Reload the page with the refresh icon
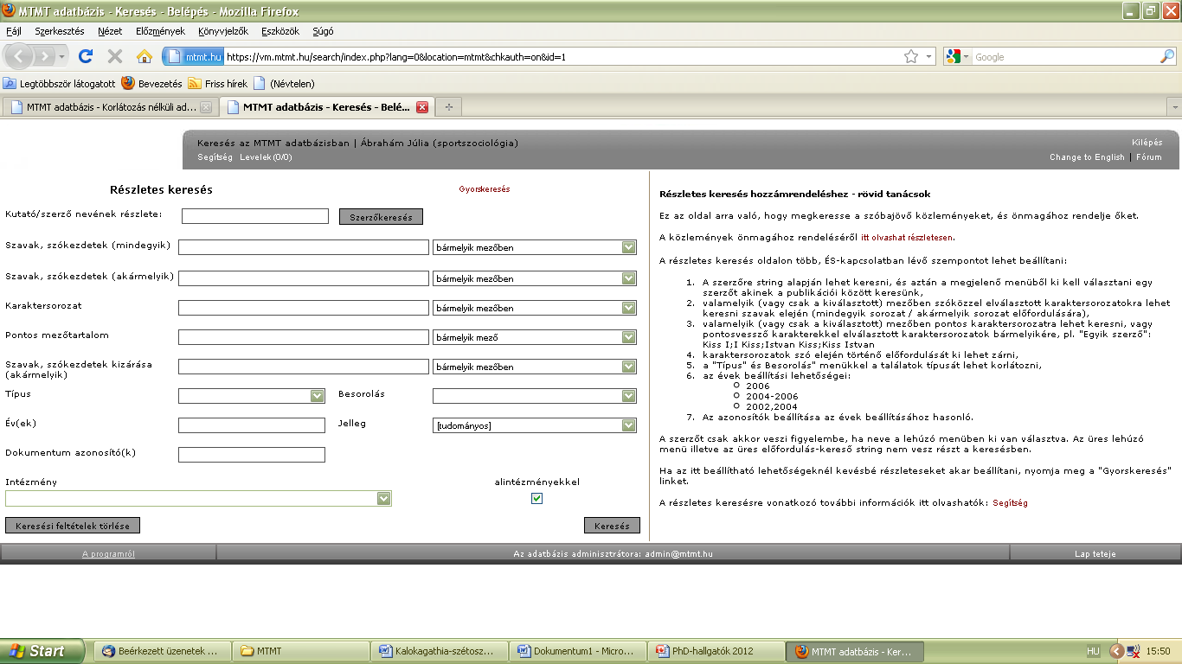 [86, 56]
